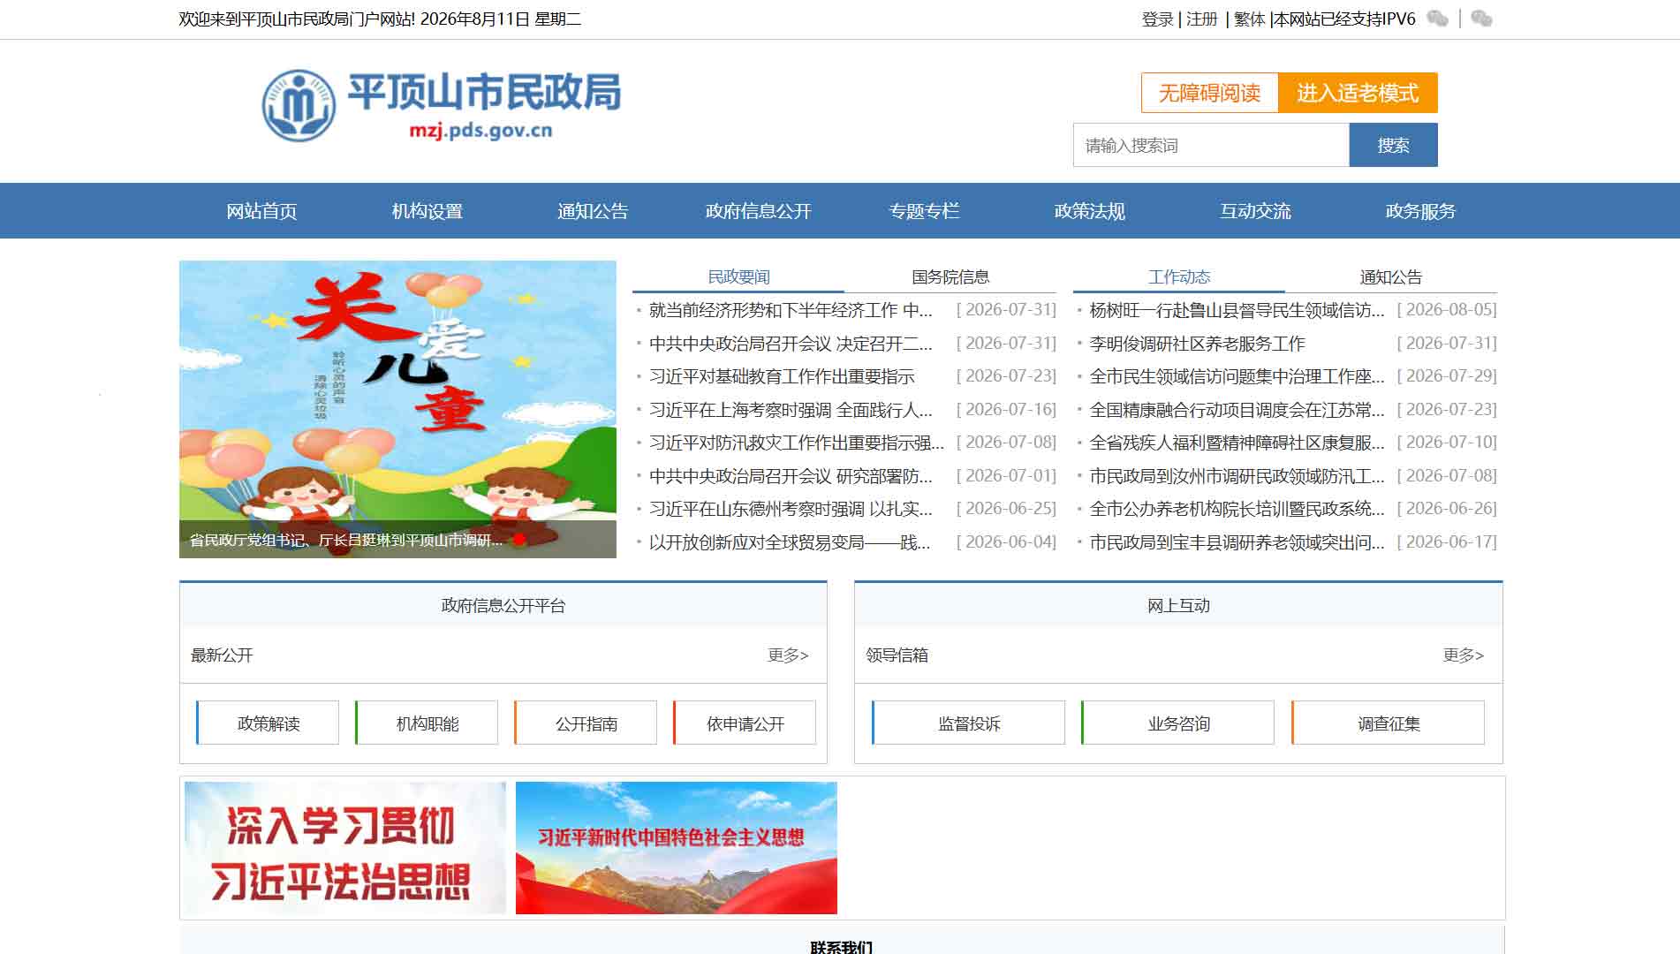1680x954 pixels.
Task: Click 更多> beside 最新公开
Action: pyautogui.click(x=788, y=655)
